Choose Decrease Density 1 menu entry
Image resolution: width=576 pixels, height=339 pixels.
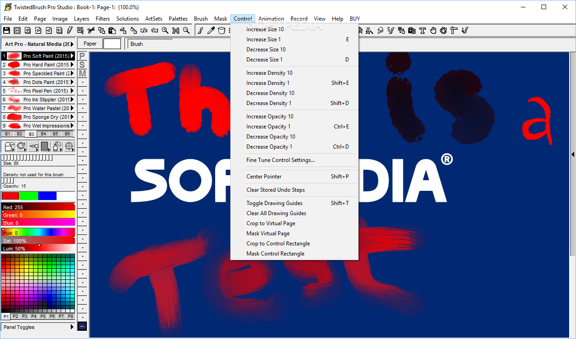click(x=294, y=103)
